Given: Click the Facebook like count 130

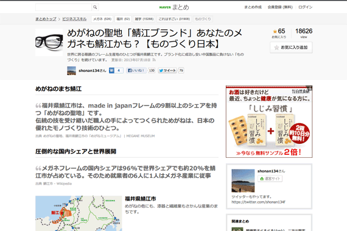Looking at the screenshot, I should pos(152,71).
